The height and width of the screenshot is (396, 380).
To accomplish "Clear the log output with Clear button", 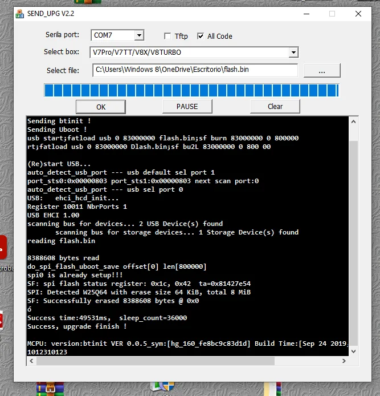I will click(x=275, y=106).
